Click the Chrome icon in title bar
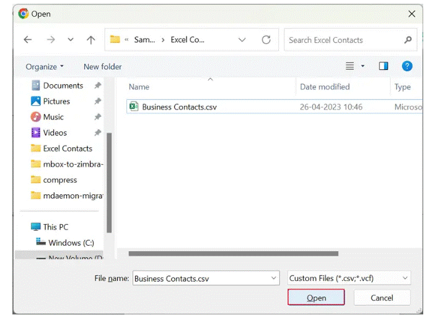The image size is (435, 320). 24,14
